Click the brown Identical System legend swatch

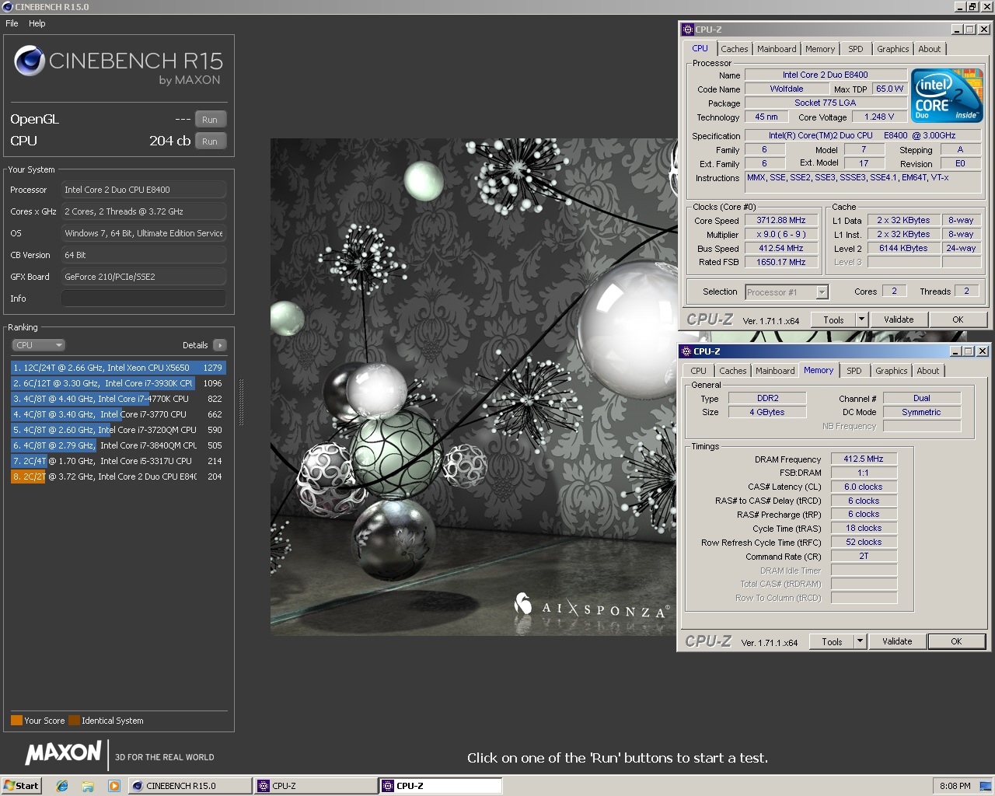click(74, 721)
